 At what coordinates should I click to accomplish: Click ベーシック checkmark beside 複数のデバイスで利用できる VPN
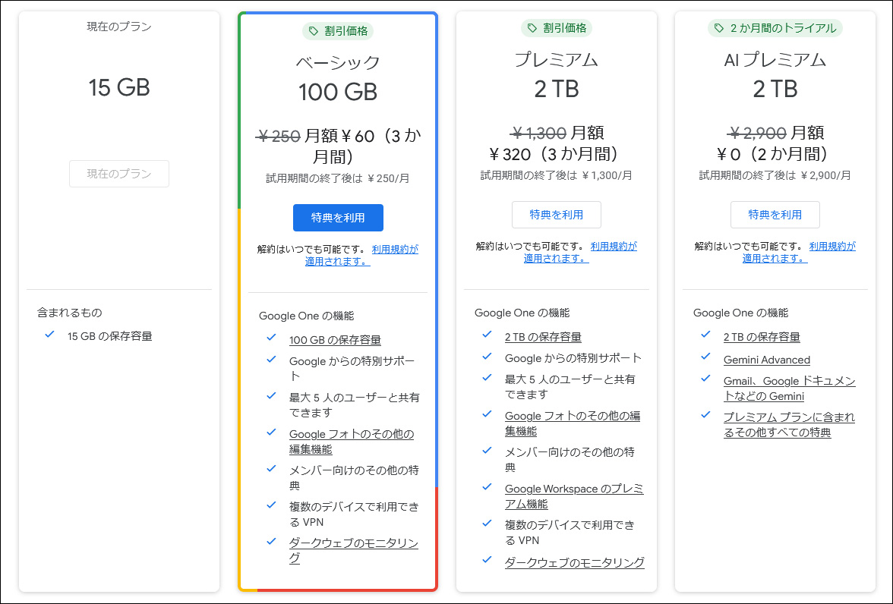tap(271, 505)
